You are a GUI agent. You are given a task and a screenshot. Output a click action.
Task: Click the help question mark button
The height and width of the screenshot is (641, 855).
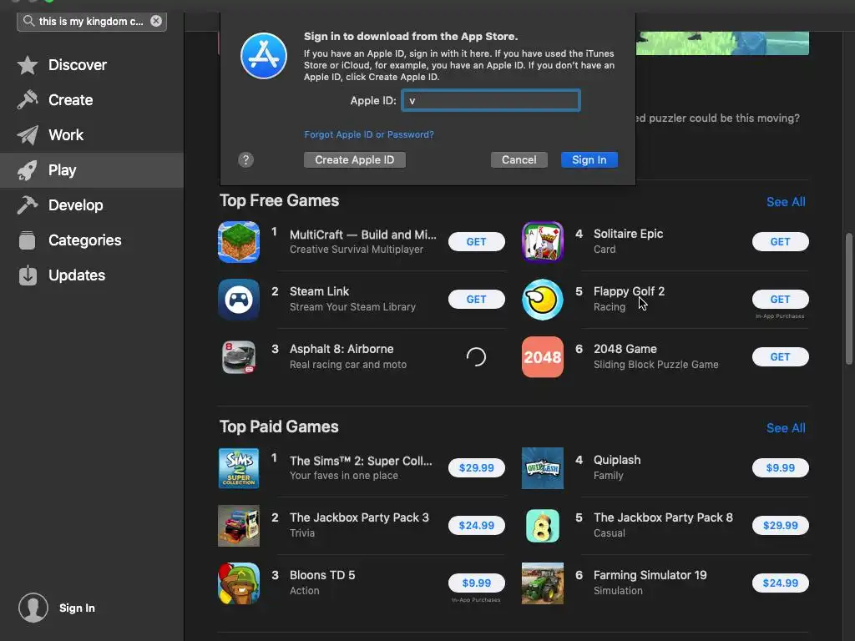(x=246, y=159)
